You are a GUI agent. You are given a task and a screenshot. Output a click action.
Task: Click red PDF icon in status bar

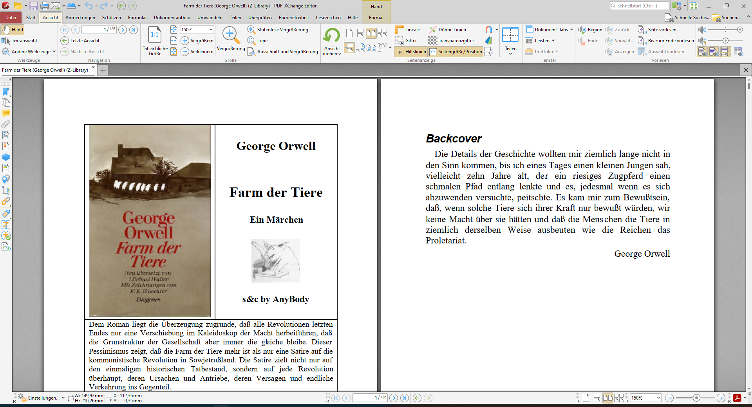click(737, 398)
